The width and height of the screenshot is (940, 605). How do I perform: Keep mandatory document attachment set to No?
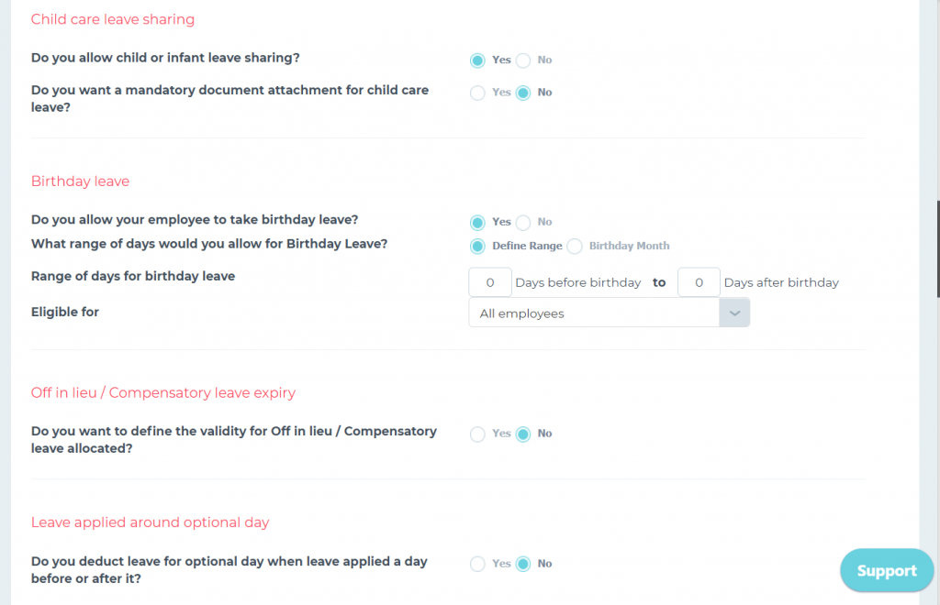(522, 92)
